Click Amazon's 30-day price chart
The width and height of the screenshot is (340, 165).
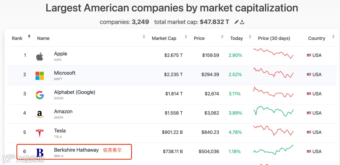(x=273, y=112)
